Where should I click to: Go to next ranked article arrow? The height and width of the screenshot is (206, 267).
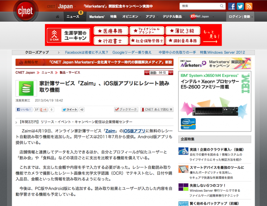171,73
